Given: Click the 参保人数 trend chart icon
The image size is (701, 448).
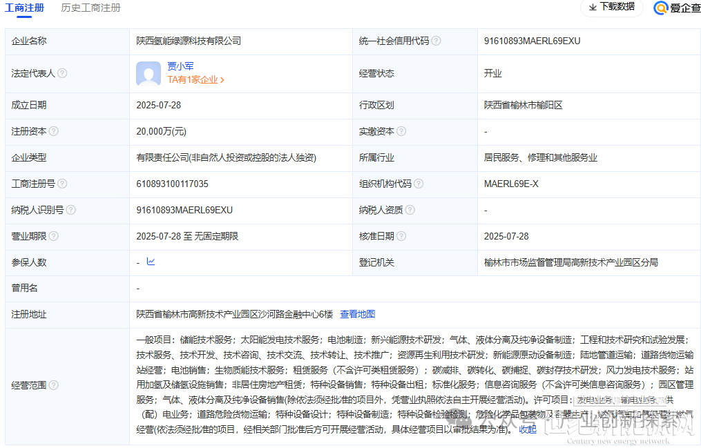Looking at the screenshot, I should coord(151,262).
